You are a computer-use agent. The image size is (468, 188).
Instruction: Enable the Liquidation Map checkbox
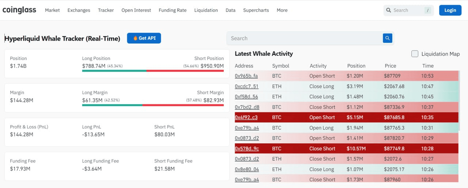[x=415, y=54]
